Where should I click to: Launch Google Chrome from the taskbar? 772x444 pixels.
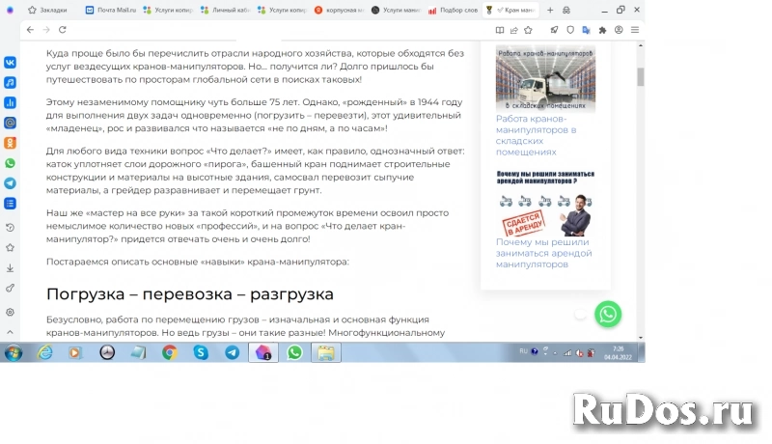(x=170, y=352)
